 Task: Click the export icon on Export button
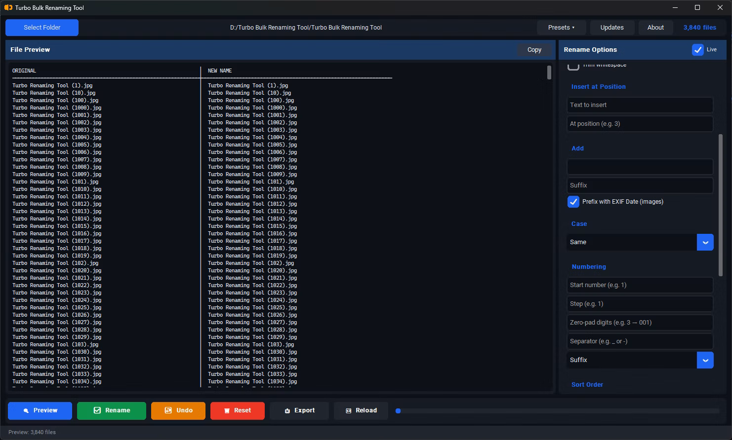287,410
